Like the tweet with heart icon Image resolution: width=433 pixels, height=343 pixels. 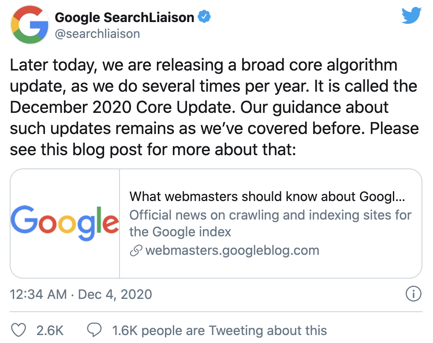(19, 330)
